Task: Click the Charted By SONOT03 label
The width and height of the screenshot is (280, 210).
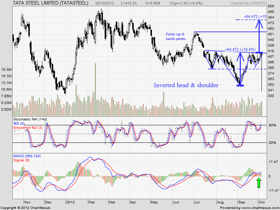Action: coord(248,3)
